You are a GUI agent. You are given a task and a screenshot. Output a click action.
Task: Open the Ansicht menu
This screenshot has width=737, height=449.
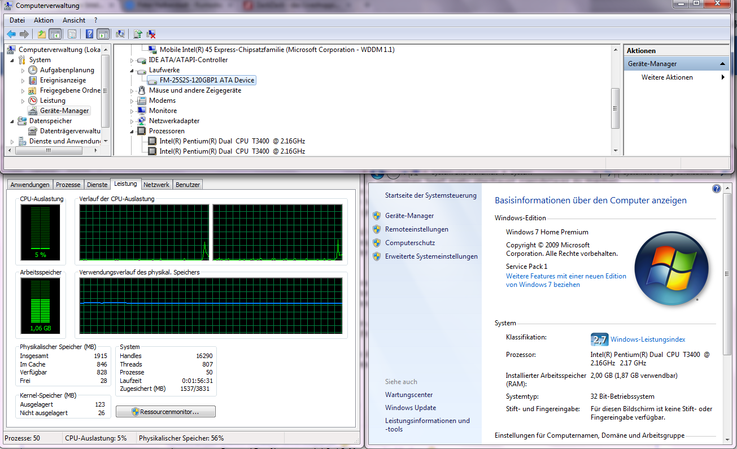click(74, 20)
